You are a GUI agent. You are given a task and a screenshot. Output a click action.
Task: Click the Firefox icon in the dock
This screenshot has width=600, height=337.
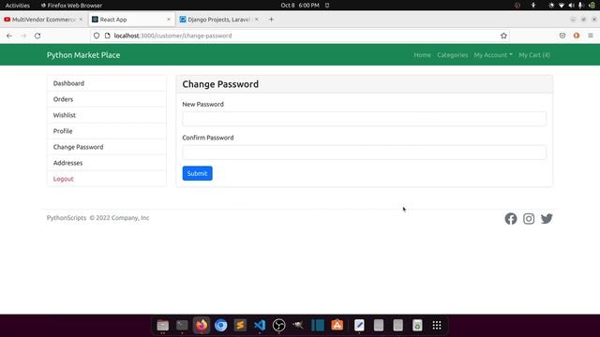202,325
